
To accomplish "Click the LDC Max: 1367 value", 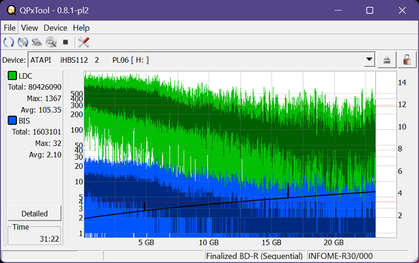I will point(44,98).
